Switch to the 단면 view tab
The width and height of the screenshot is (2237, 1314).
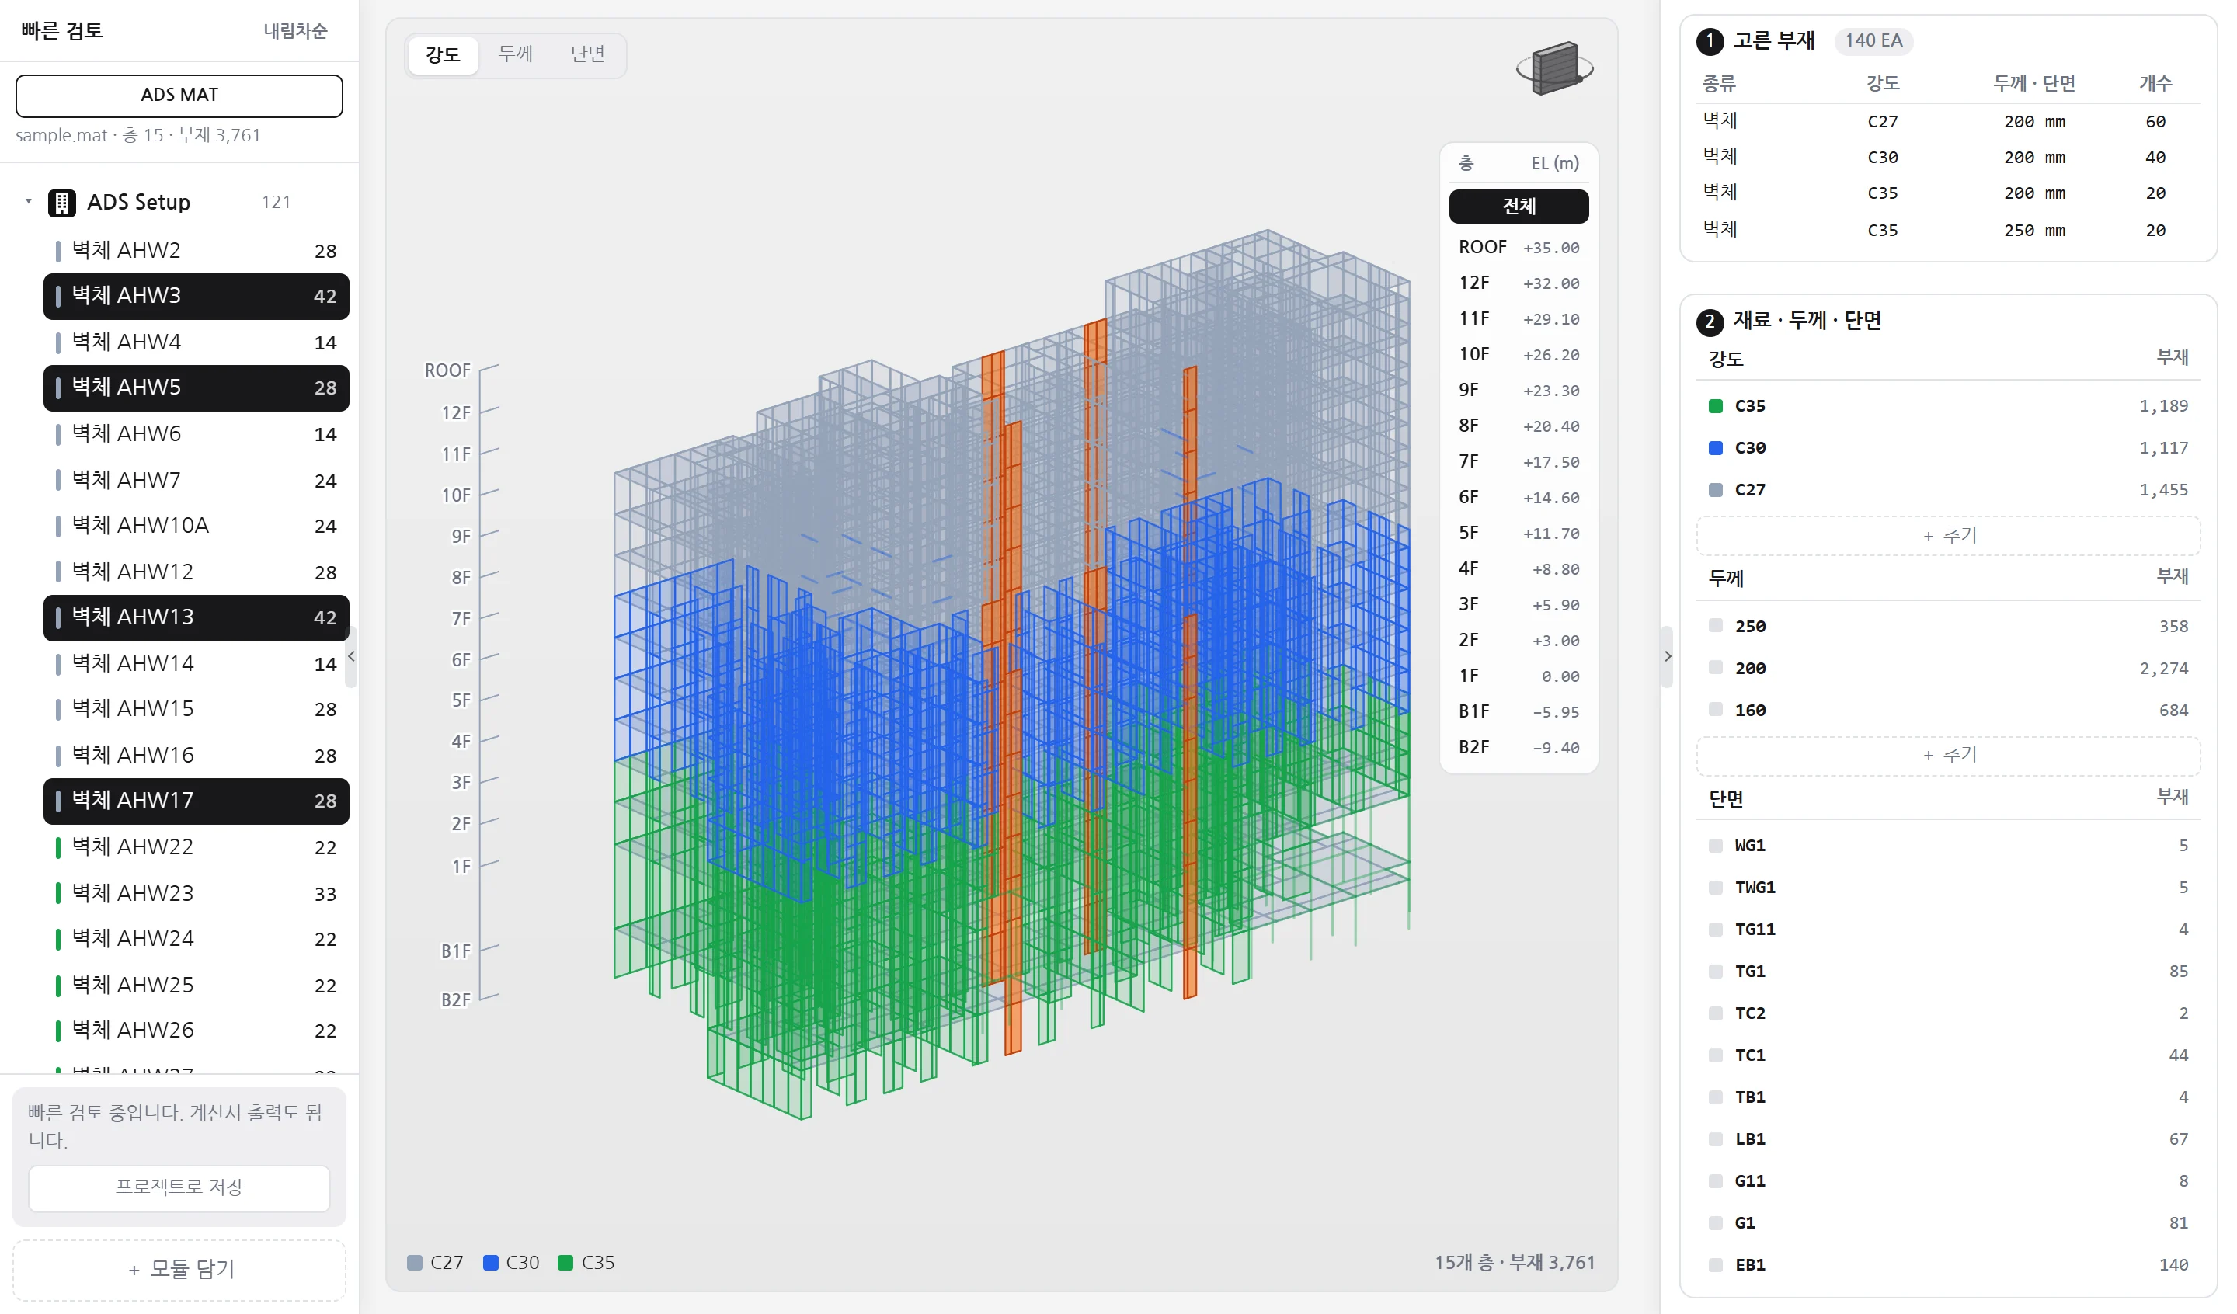[x=588, y=55]
